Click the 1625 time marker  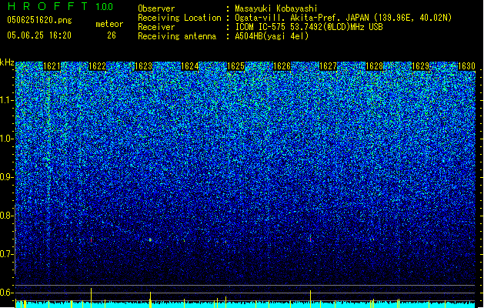click(235, 66)
